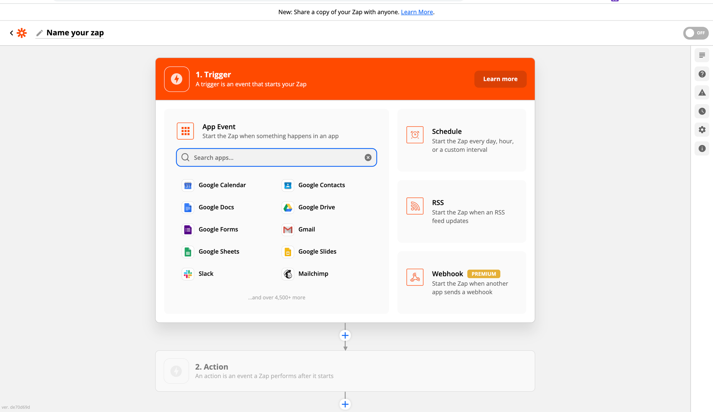Turn on the Zap with the OFF switch
713x412 pixels.
point(696,33)
